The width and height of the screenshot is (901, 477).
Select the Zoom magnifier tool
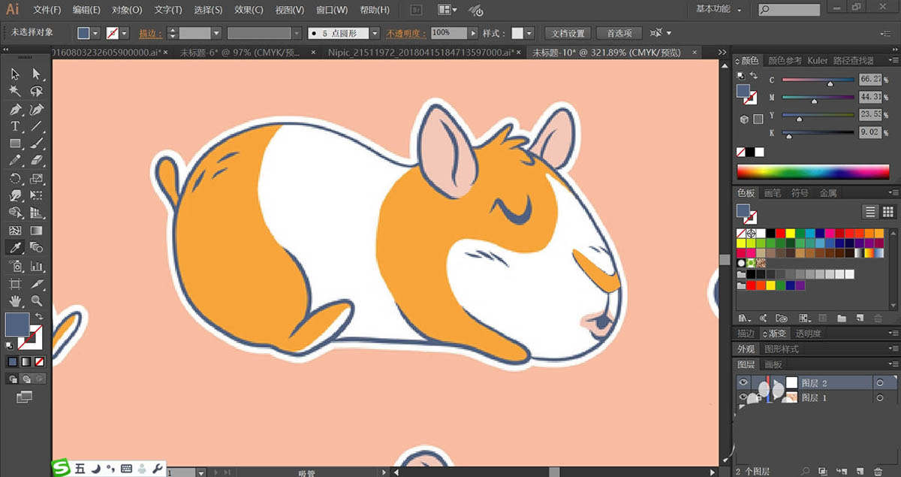[36, 301]
